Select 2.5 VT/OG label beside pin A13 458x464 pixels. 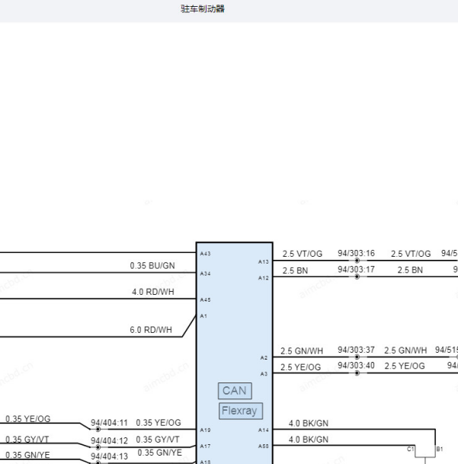[x=303, y=254]
